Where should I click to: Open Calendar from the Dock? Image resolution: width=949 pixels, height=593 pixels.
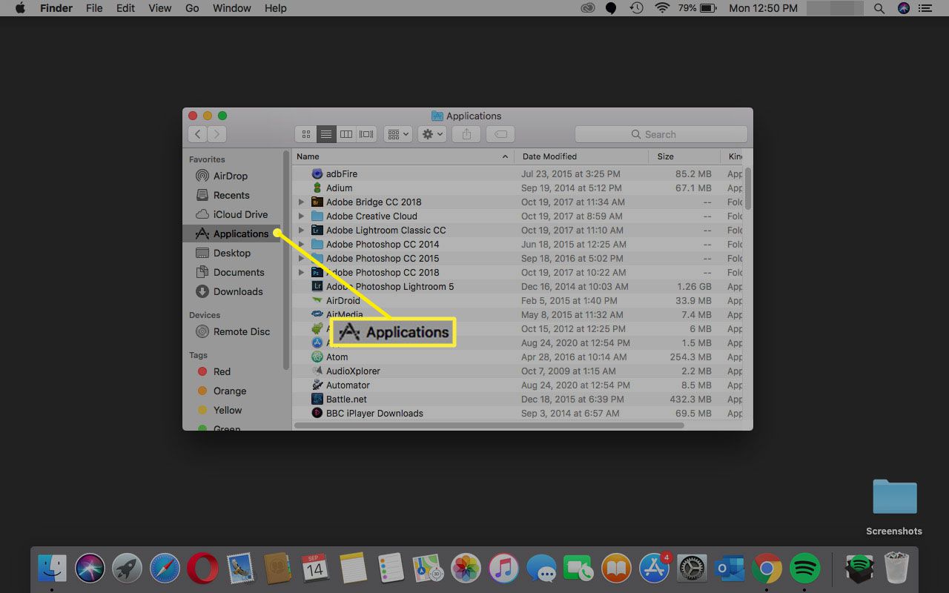click(315, 569)
